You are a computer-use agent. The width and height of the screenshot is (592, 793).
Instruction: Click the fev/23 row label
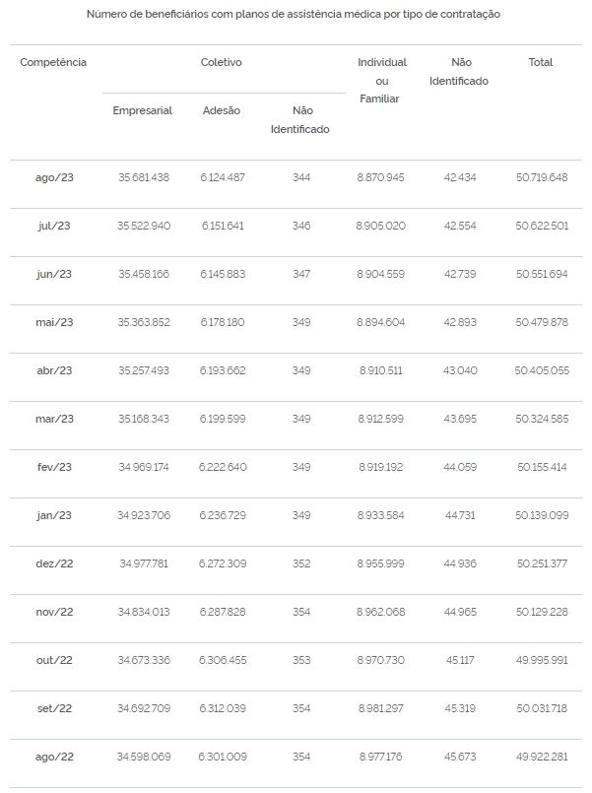54,467
